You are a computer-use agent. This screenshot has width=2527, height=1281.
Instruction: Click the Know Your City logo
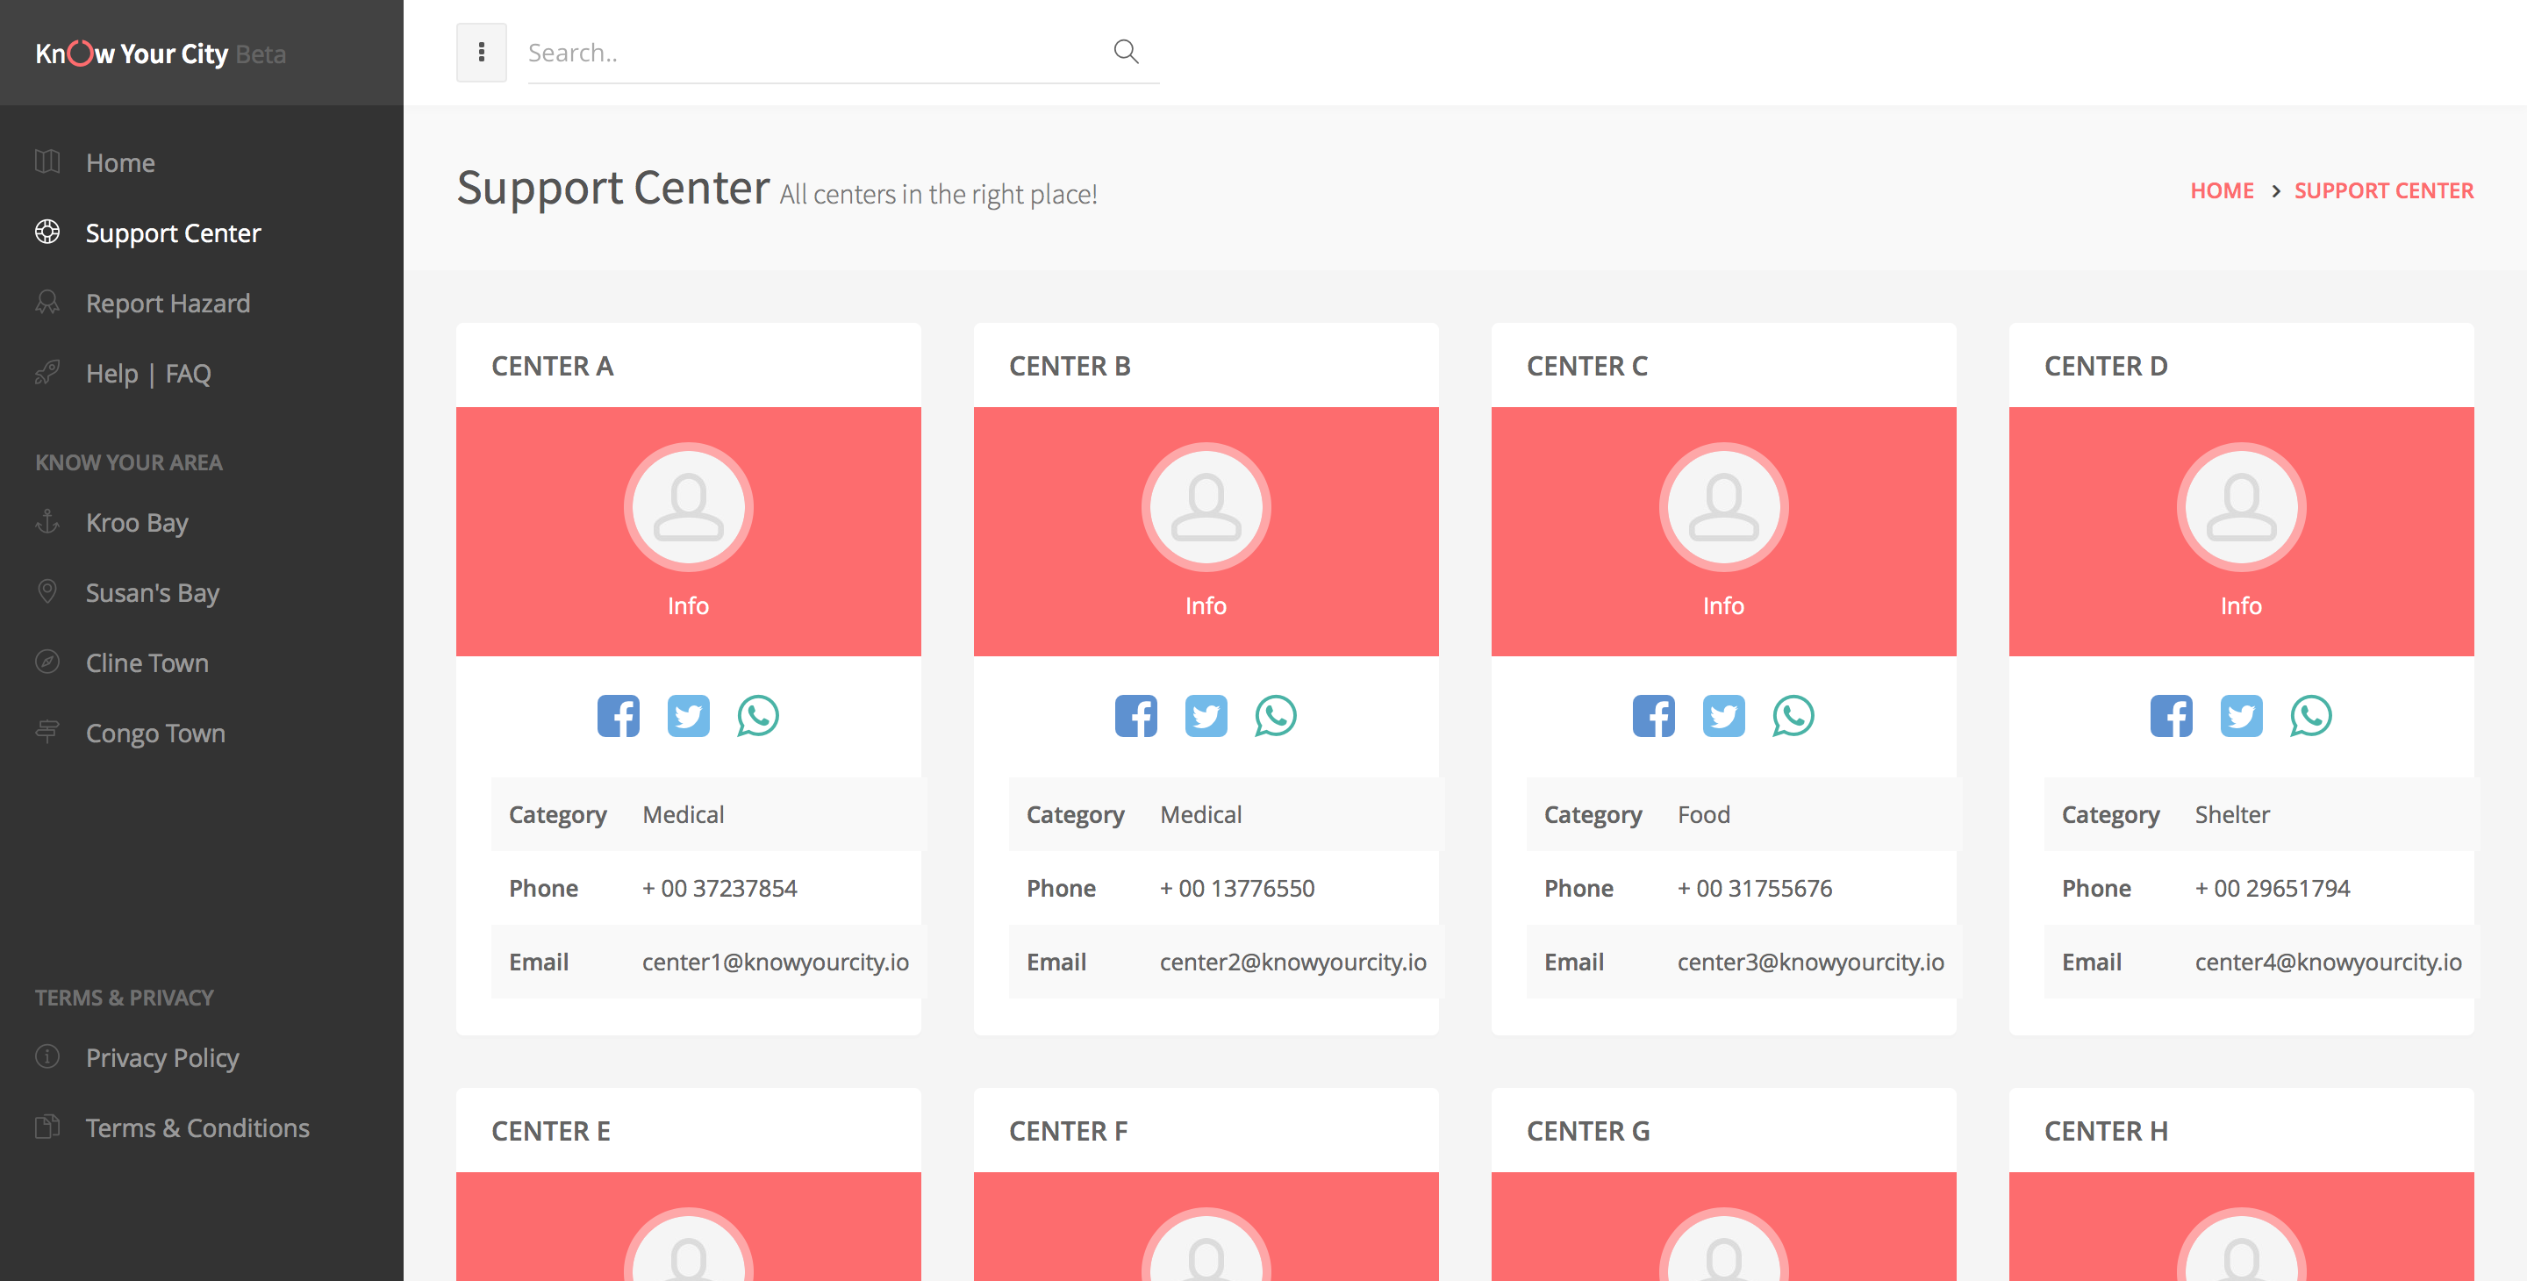(x=160, y=54)
